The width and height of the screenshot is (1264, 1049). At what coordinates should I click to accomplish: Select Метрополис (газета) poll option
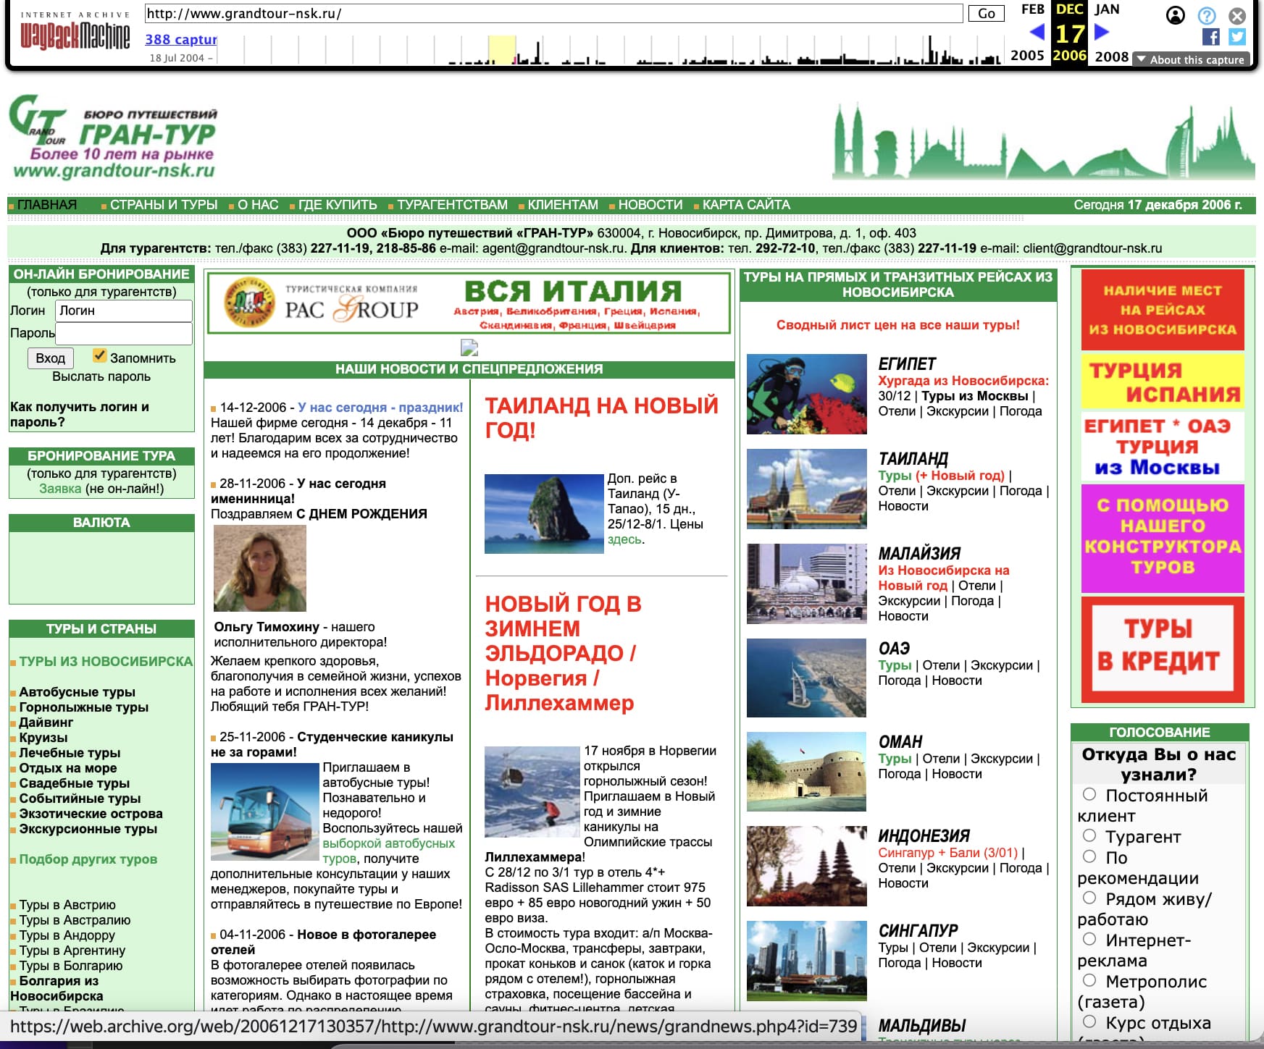tap(1089, 980)
